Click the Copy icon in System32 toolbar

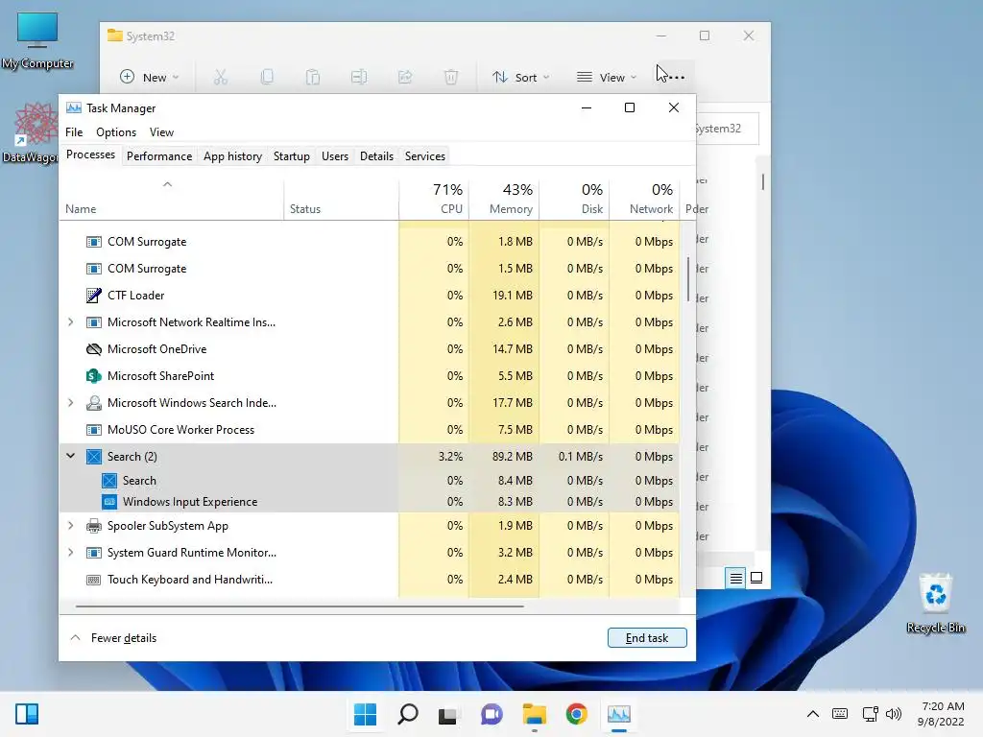(267, 77)
